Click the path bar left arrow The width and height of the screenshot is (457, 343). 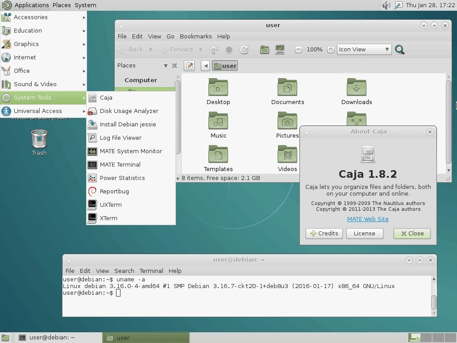coord(205,66)
